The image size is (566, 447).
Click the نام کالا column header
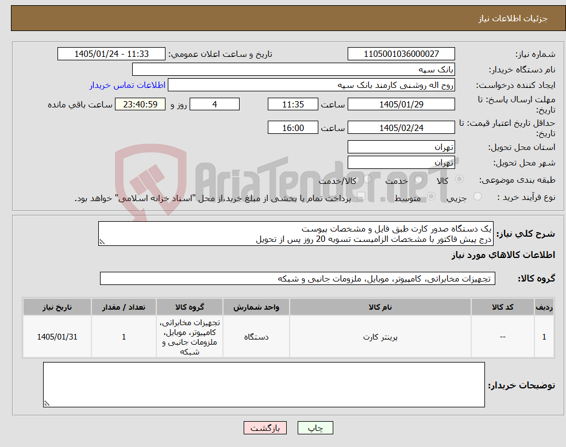tap(380, 307)
